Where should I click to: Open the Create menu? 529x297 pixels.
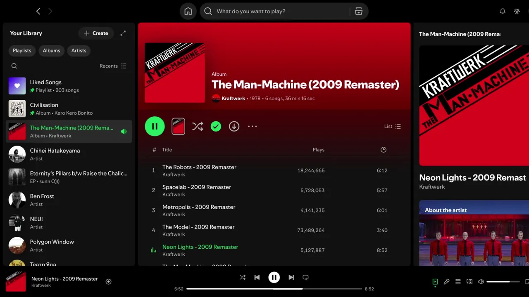[x=96, y=33]
